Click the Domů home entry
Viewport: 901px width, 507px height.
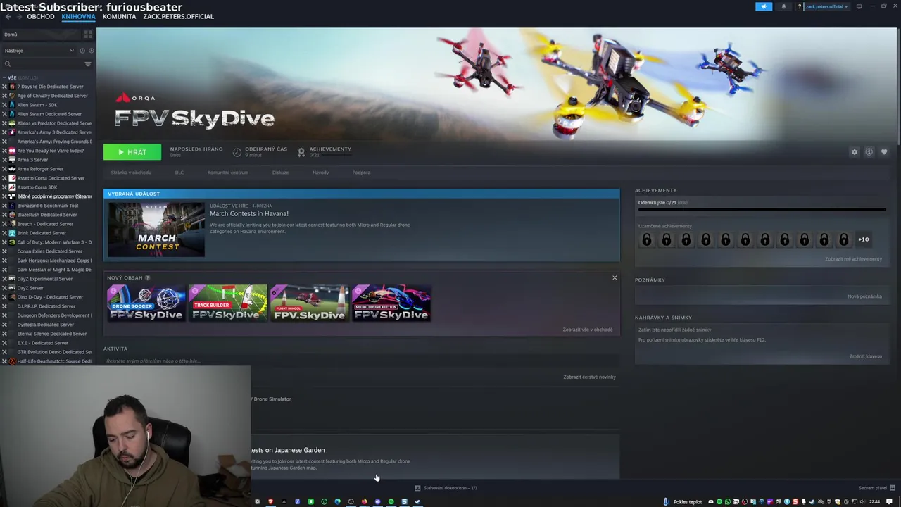(x=40, y=34)
